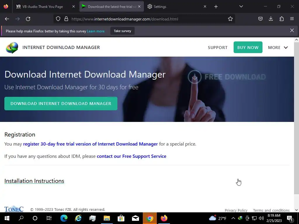Open register 30-day free trial link
The image size is (299, 224).
pyautogui.click(x=91, y=144)
